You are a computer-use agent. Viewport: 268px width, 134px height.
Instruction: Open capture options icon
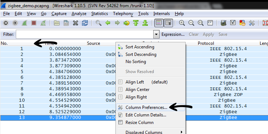[x=15, y=23]
